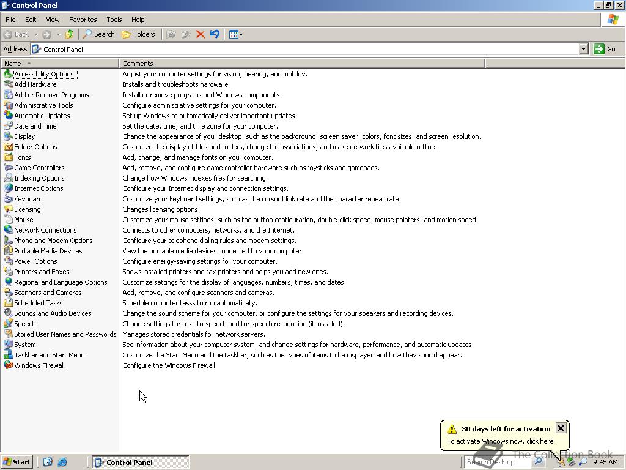Select the System item

pos(24,344)
